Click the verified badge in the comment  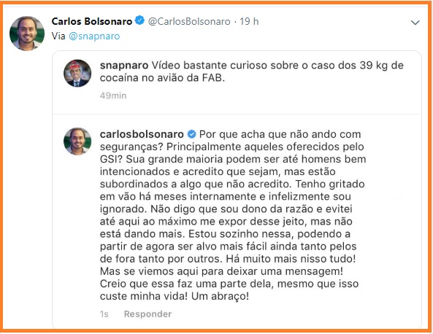(191, 134)
